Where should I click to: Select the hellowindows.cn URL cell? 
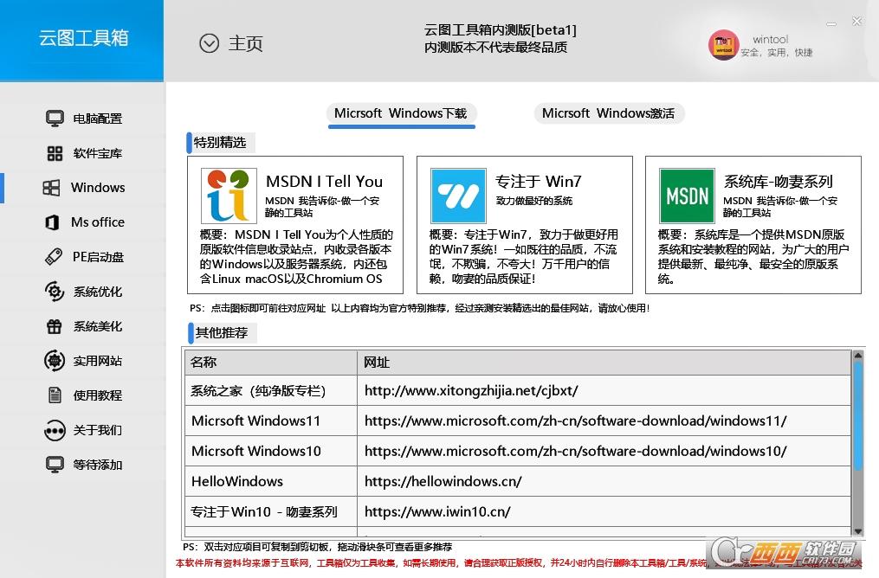(604, 481)
